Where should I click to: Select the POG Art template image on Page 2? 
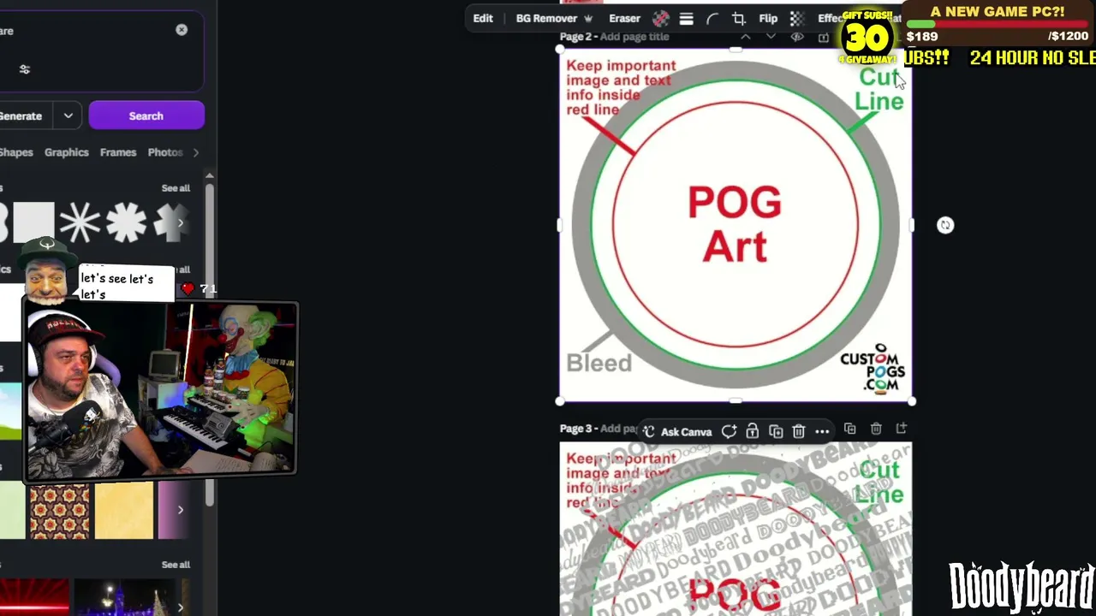click(x=736, y=225)
